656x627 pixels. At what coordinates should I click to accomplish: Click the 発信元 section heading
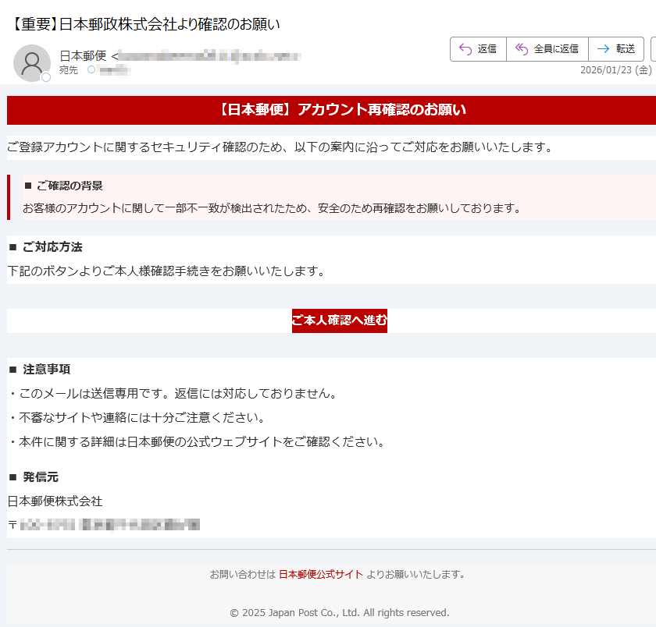click(40, 477)
